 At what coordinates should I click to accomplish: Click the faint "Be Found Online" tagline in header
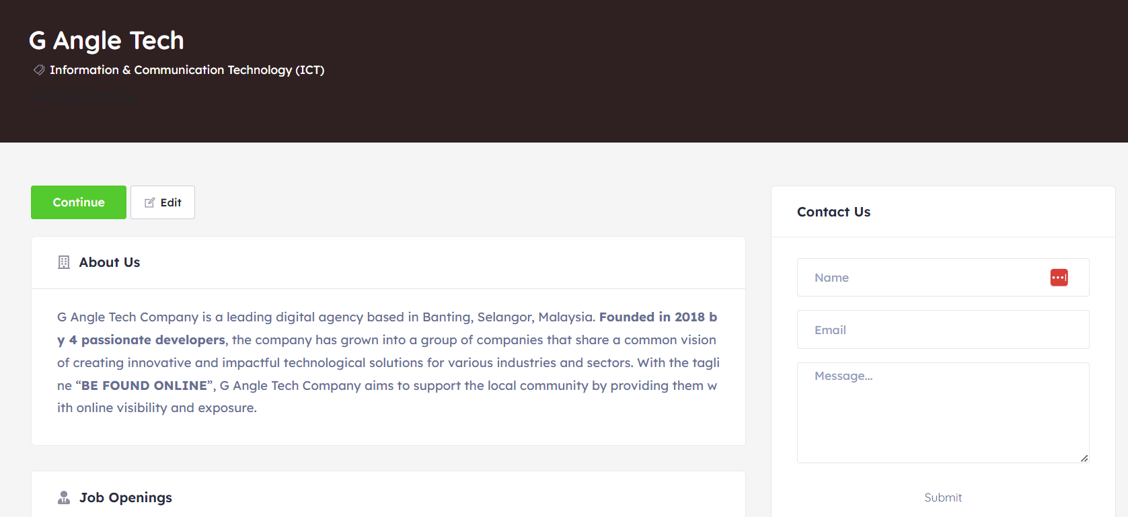[x=81, y=96]
